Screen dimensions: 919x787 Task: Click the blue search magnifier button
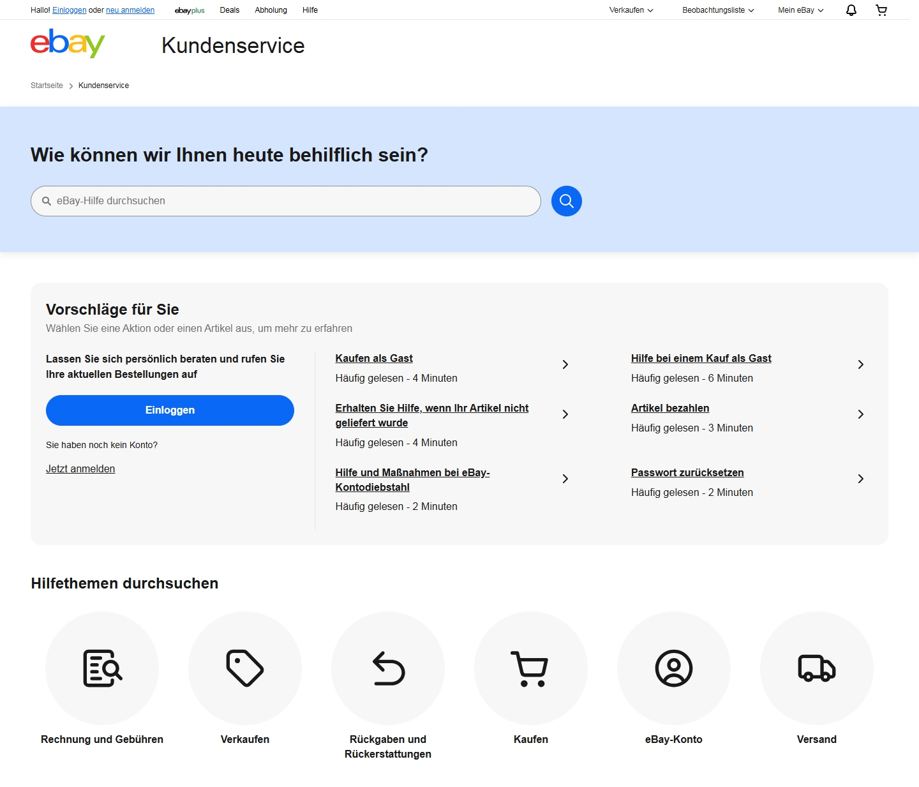(x=567, y=201)
